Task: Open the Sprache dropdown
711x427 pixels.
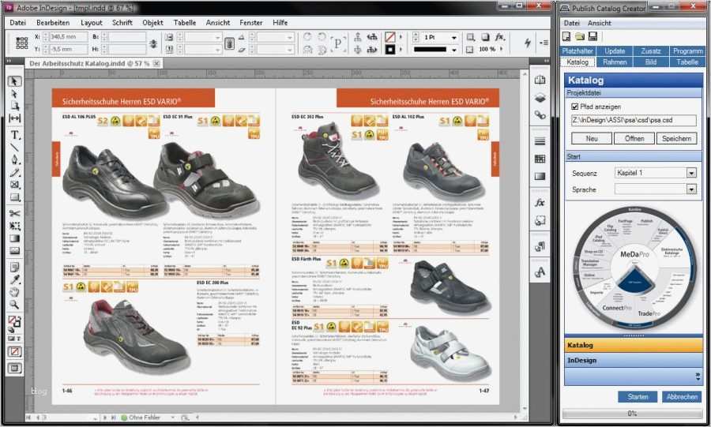Action: point(691,189)
